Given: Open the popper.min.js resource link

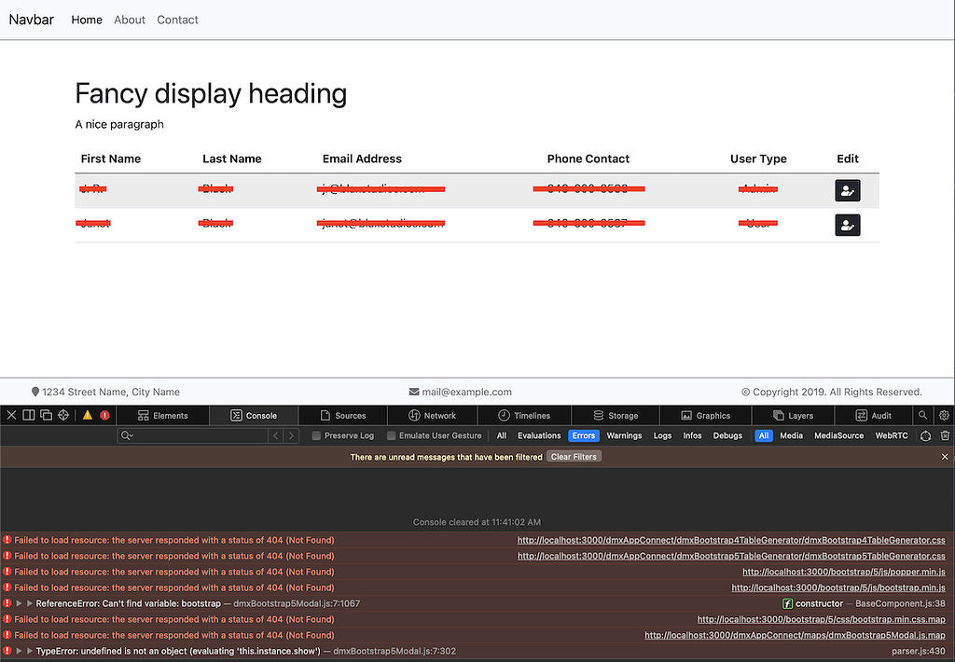Looking at the screenshot, I should [x=842, y=572].
